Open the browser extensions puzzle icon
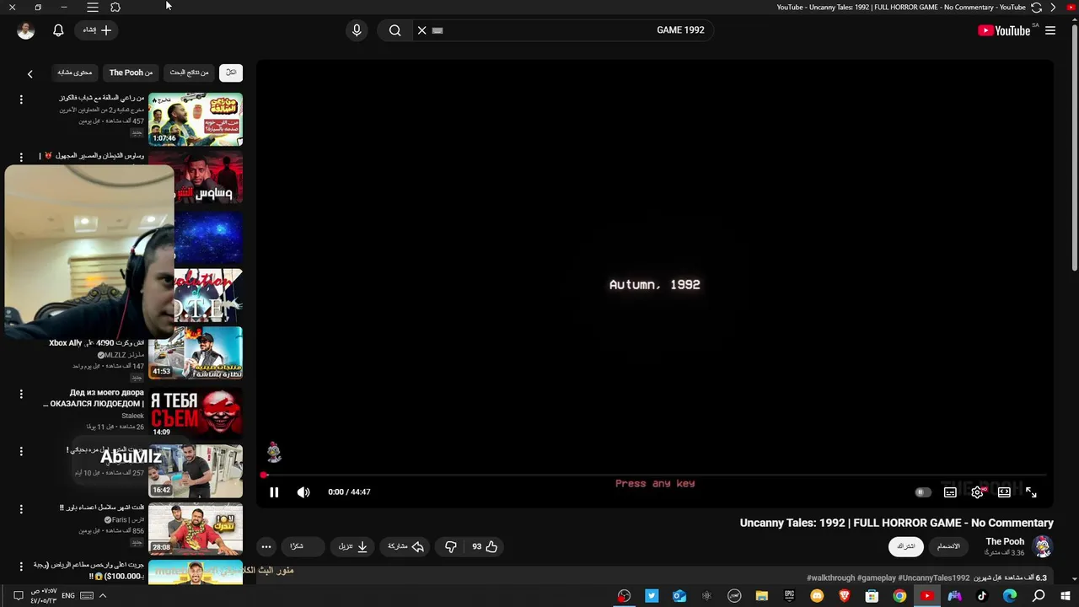1079x607 pixels. click(x=115, y=7)
